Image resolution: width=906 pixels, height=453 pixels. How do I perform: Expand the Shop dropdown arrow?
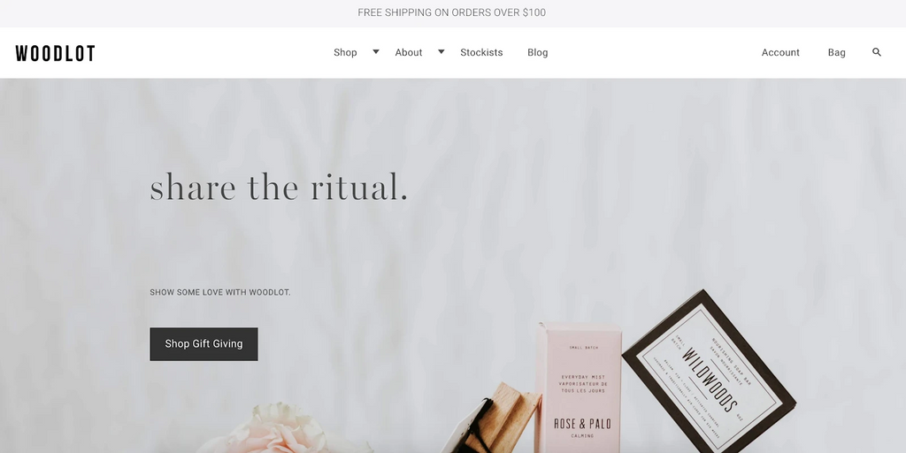pyautogui.click(x=375, y=51)
